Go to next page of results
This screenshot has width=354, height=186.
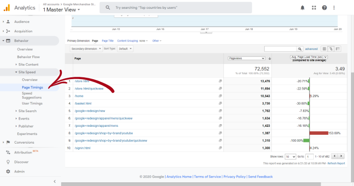pos(341,156)
